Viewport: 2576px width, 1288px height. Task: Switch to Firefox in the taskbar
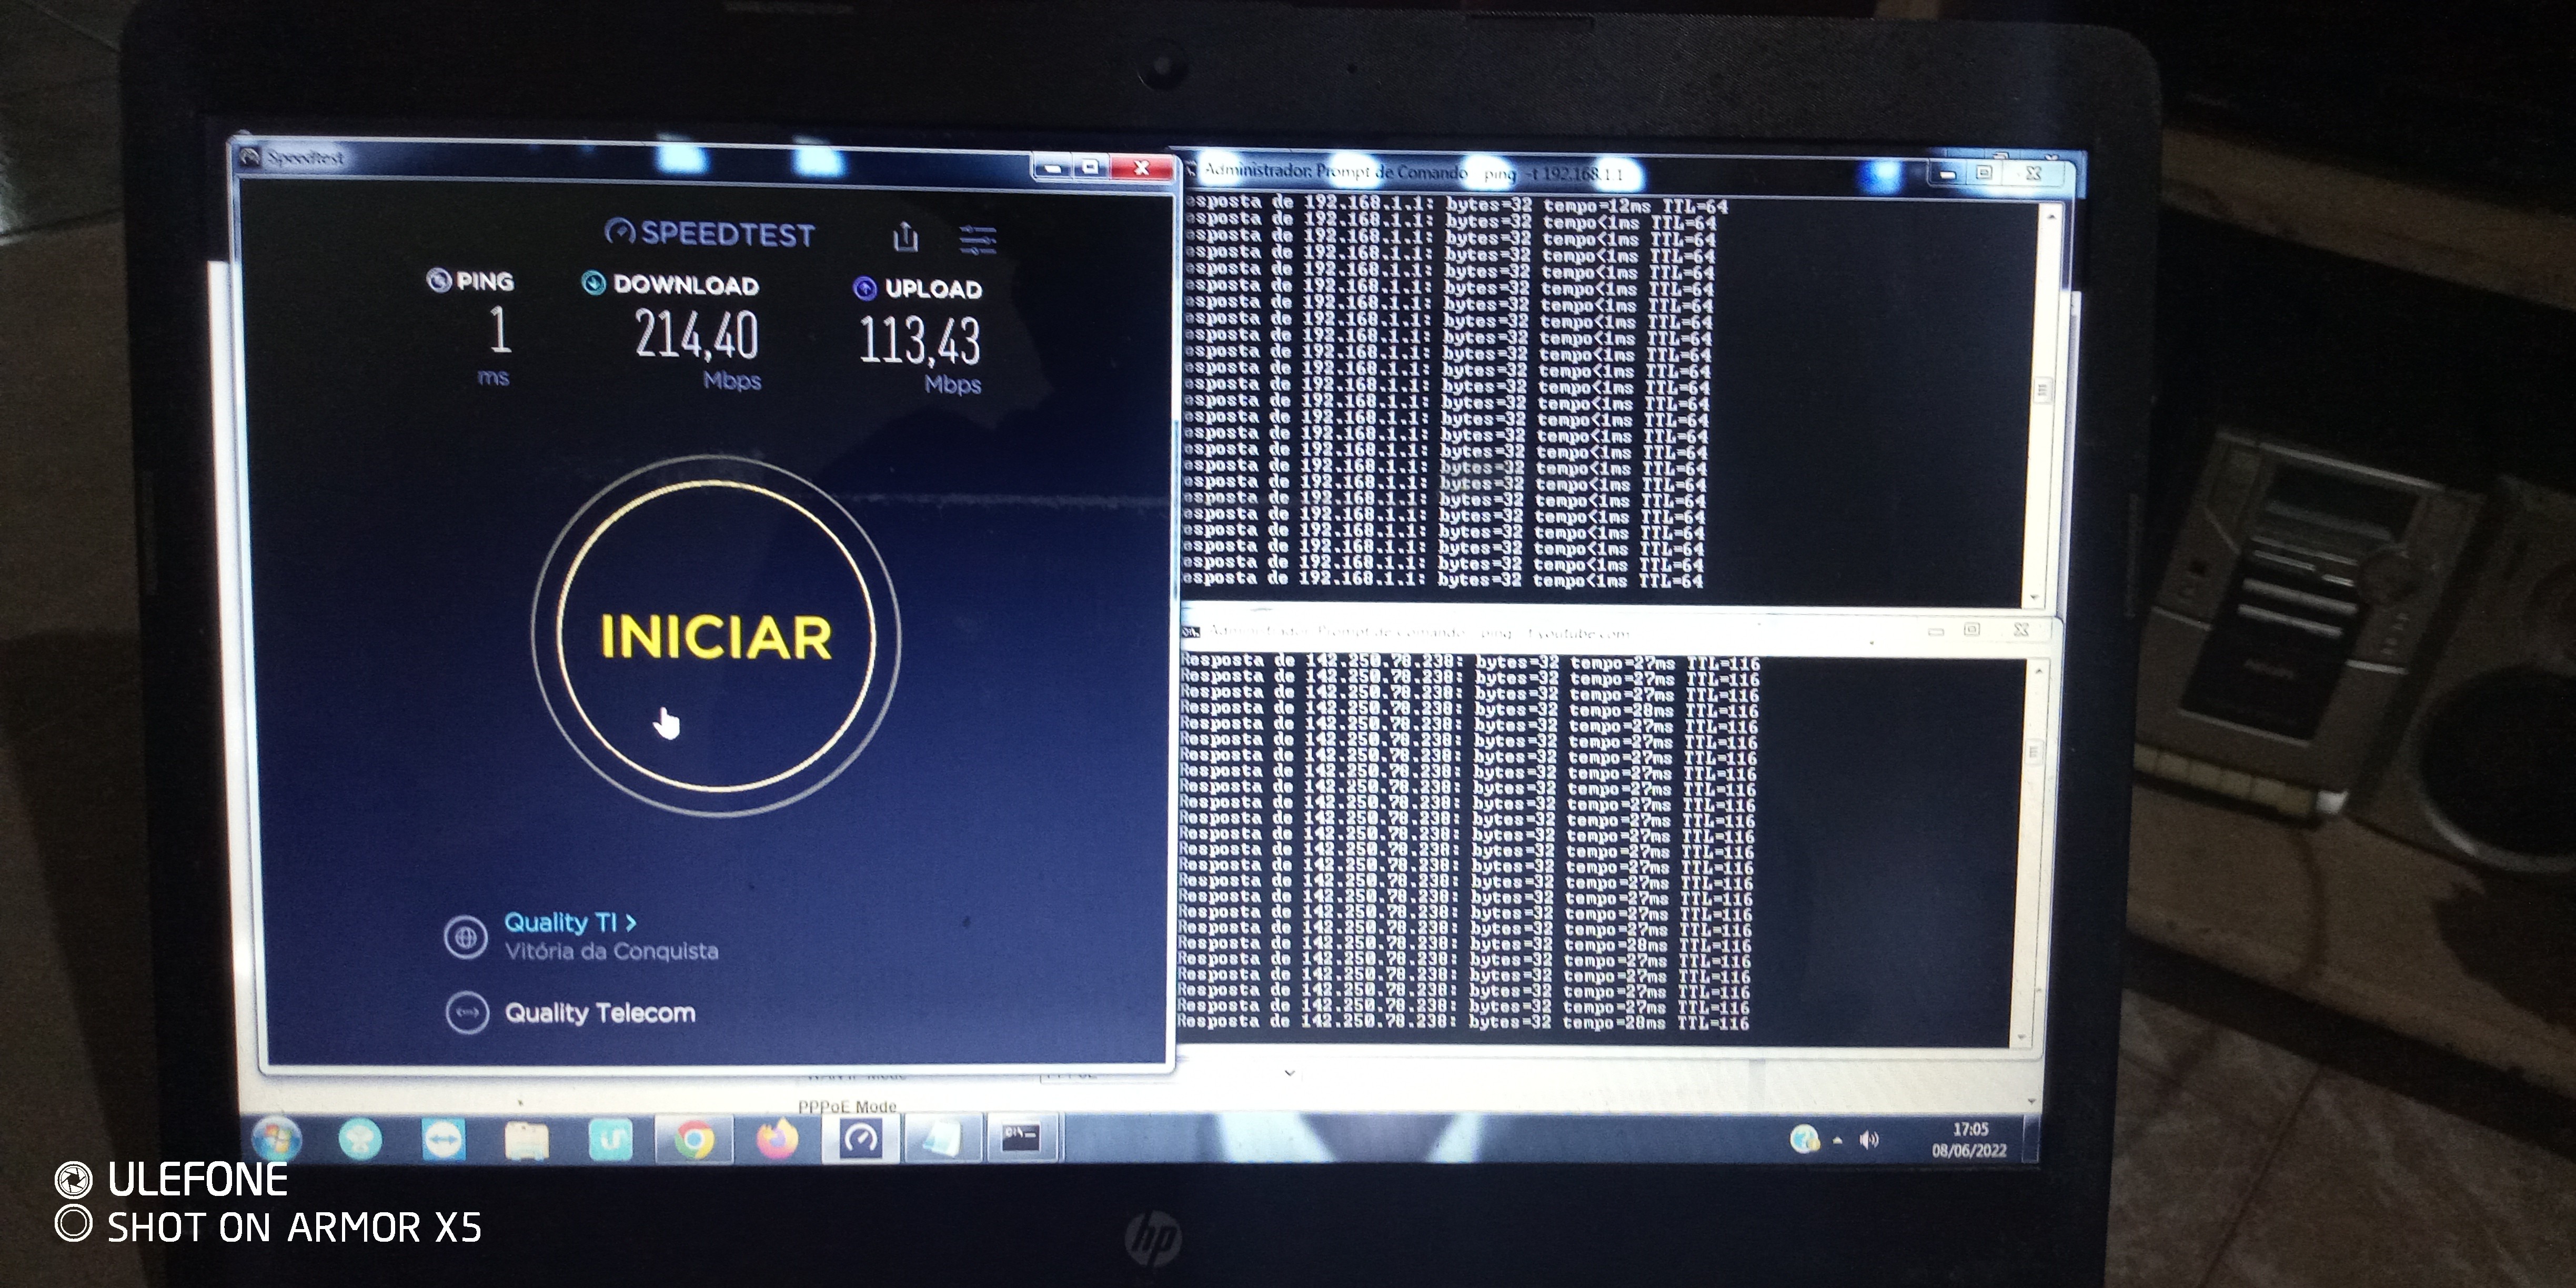pos(777,1140)
